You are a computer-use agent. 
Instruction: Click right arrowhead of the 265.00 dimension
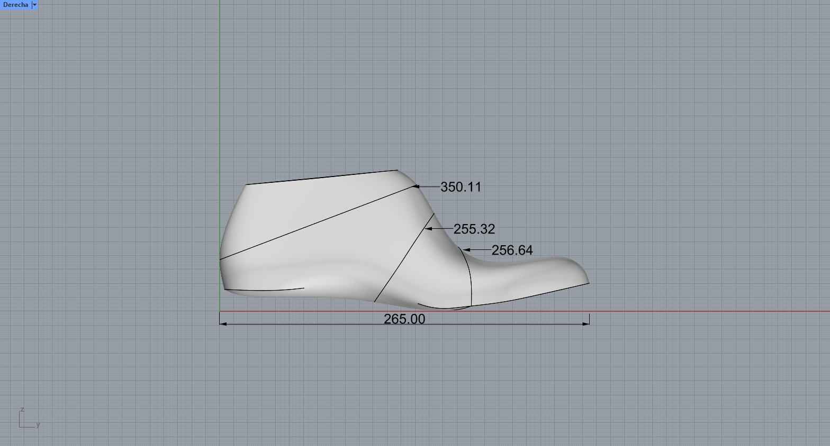[x=586, y=323]
